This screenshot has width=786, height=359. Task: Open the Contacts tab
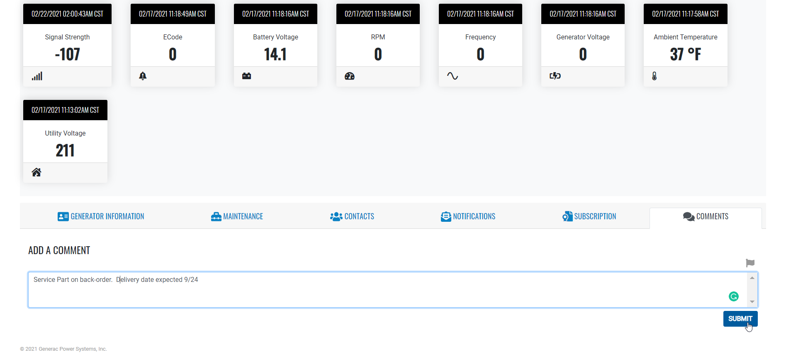[x=352, y=216]
